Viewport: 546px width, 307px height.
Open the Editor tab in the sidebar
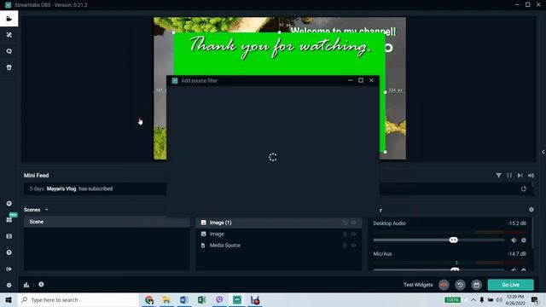[x=9, y=19]
